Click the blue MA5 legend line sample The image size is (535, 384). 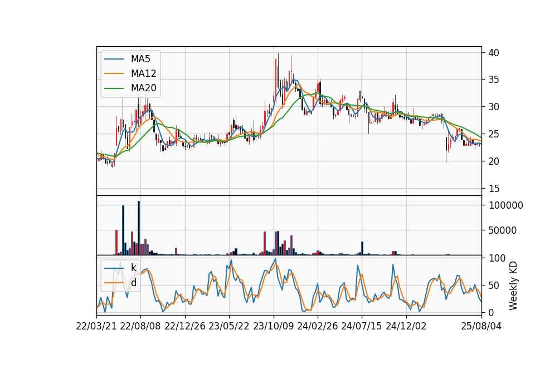(114, 59)
